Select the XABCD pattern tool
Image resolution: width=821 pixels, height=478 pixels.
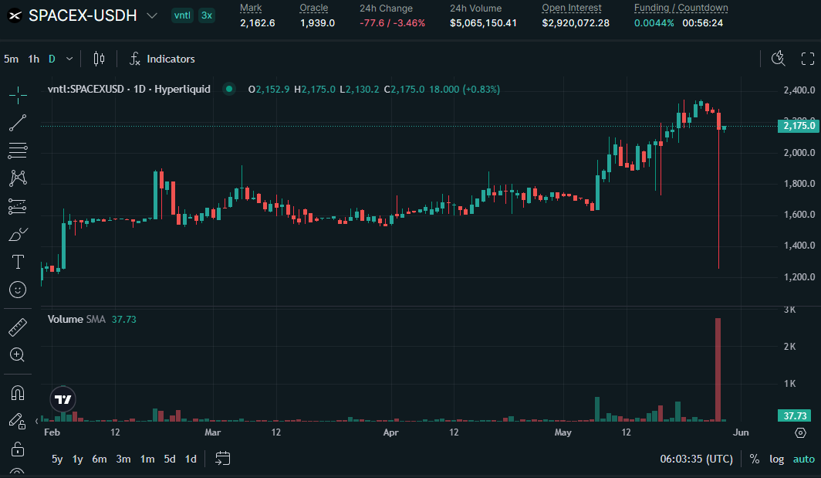coord(18,178)
